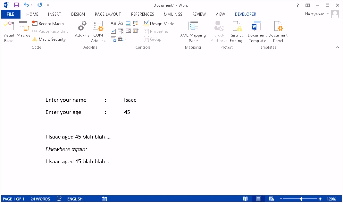Image resolution: width=343 pixels, height=203 pixels.
Task: Open Word Help question mark
Action: coord(297,5)
